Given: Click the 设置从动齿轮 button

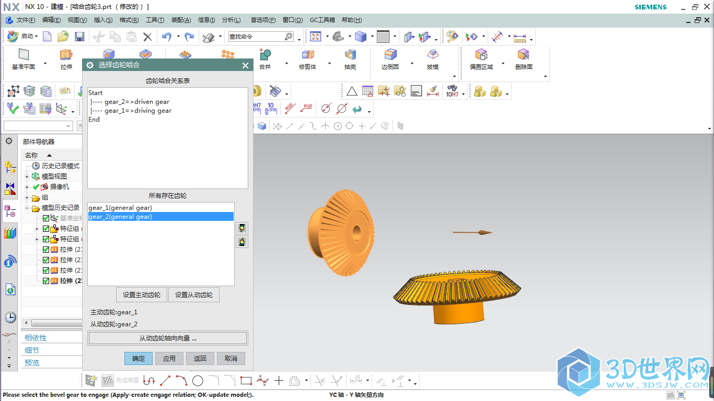Looking at the screenshot, I should click(194, 295).
